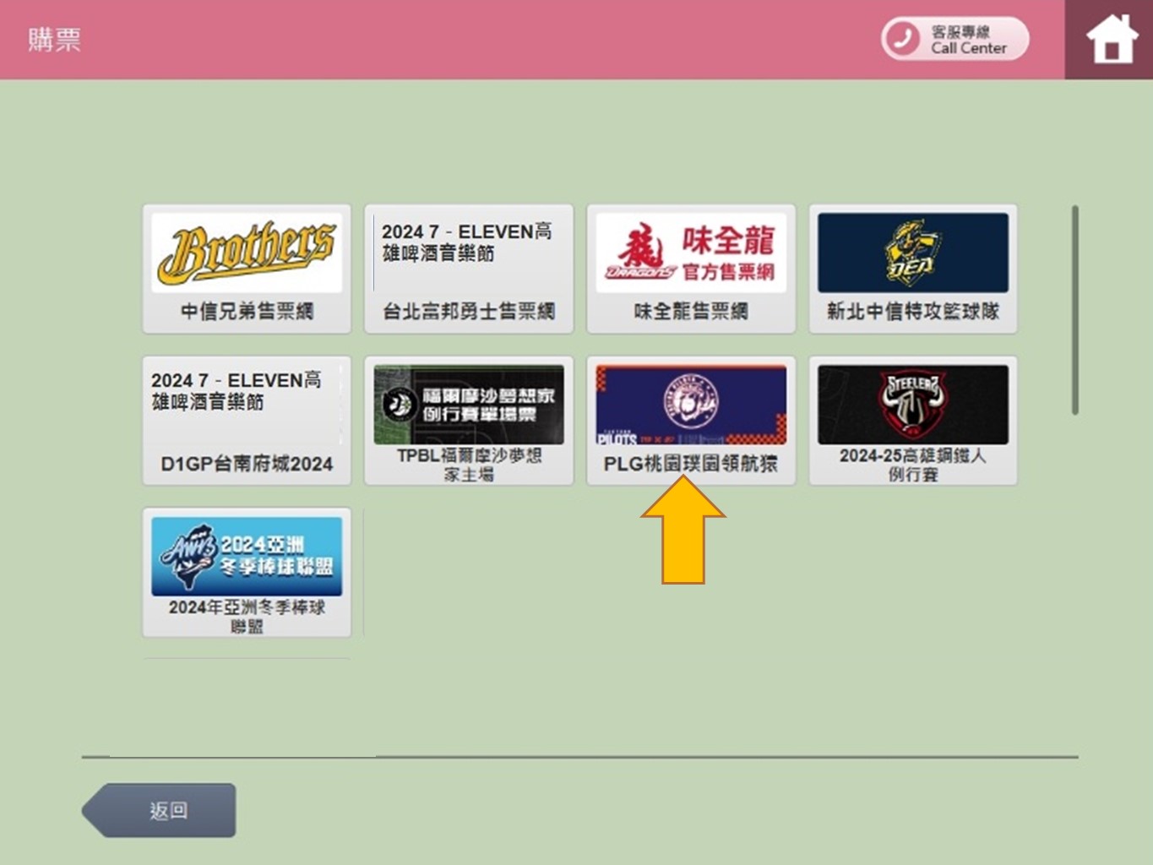Screen dimensions: 1153x865
Task: Open the 味全龍售票網 Dragons card
Action: pyautogui.click(x=691, y=269)
